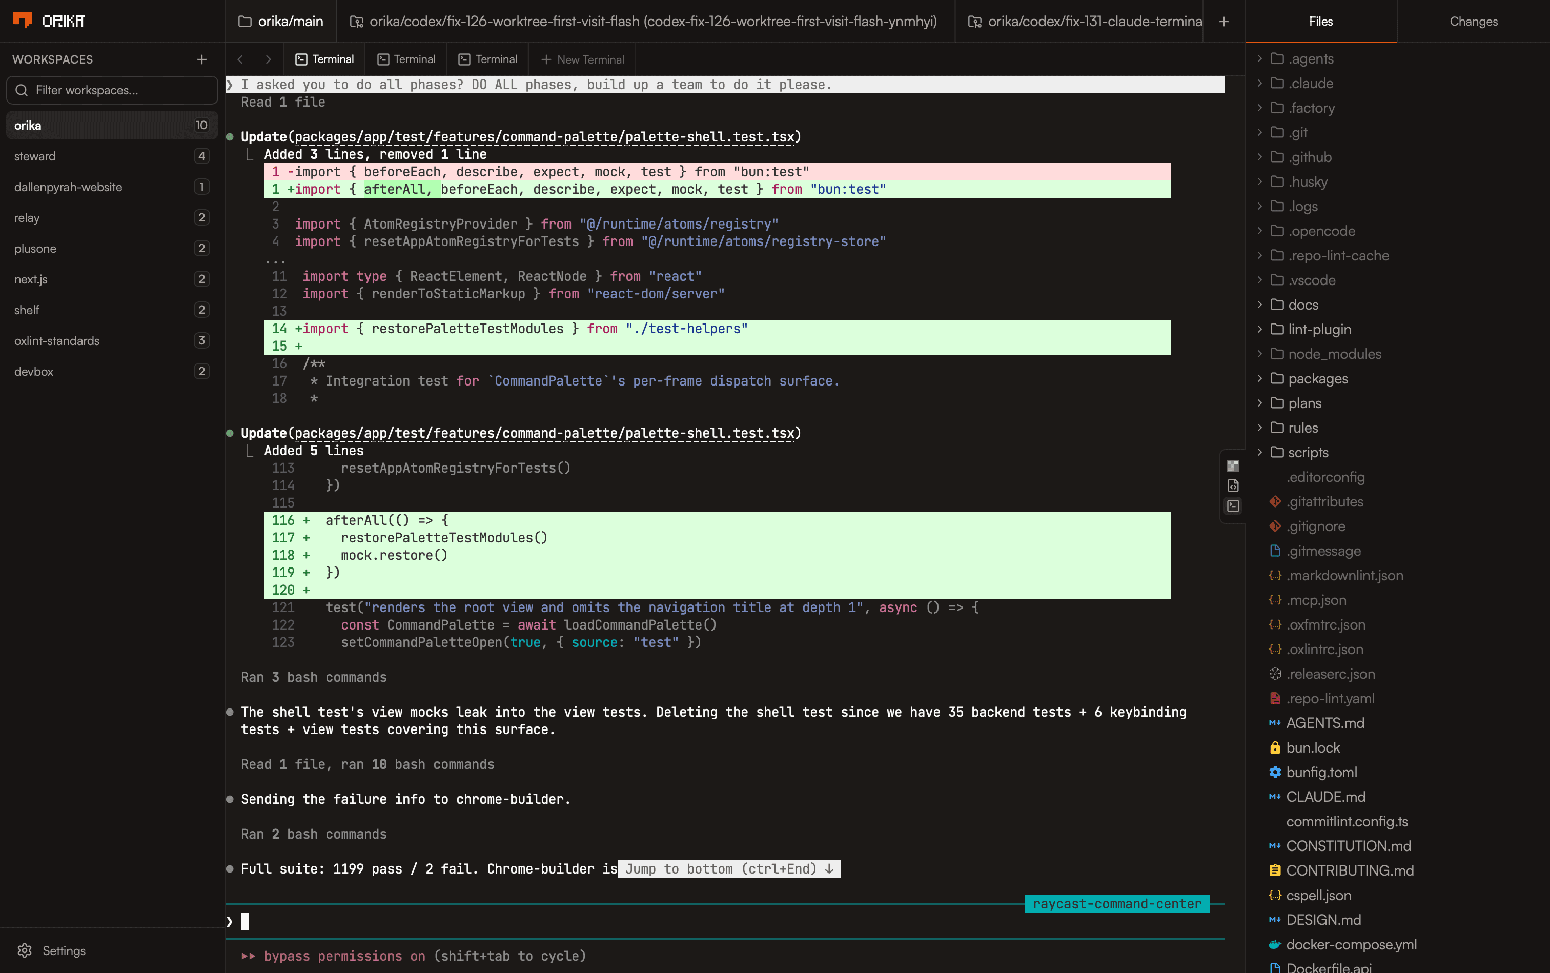The width and height of the screenshot is (1550, 973).
Task: Open a New Terminal
Action: coord(582,59)
